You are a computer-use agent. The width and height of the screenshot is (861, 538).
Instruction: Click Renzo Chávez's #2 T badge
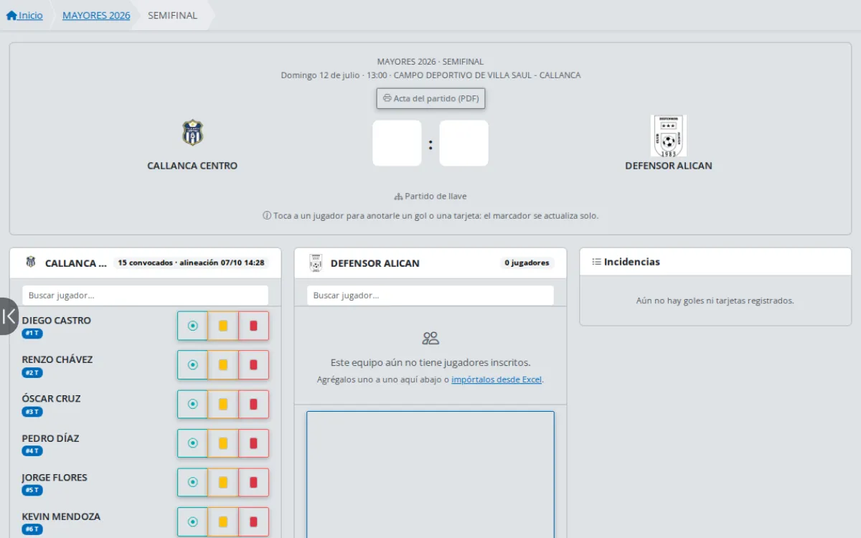[x=32, y=373]
